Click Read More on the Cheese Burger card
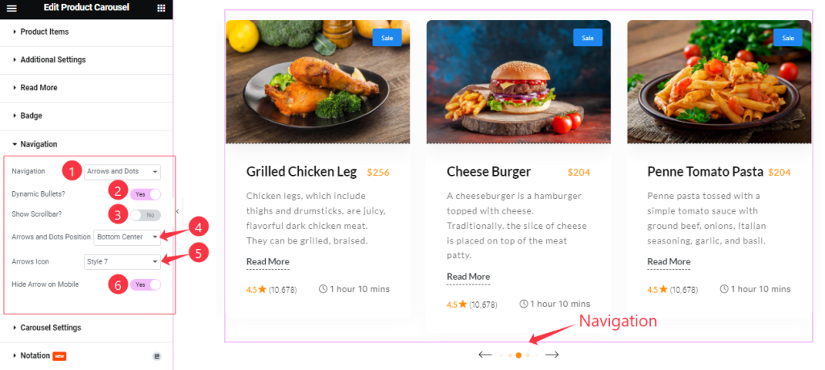 click(x=468, y=276)
